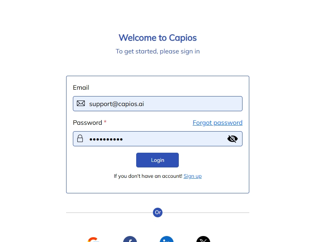Sign in with the Google icon
Screen dimensions: 313x242
[x=94, y=239]
